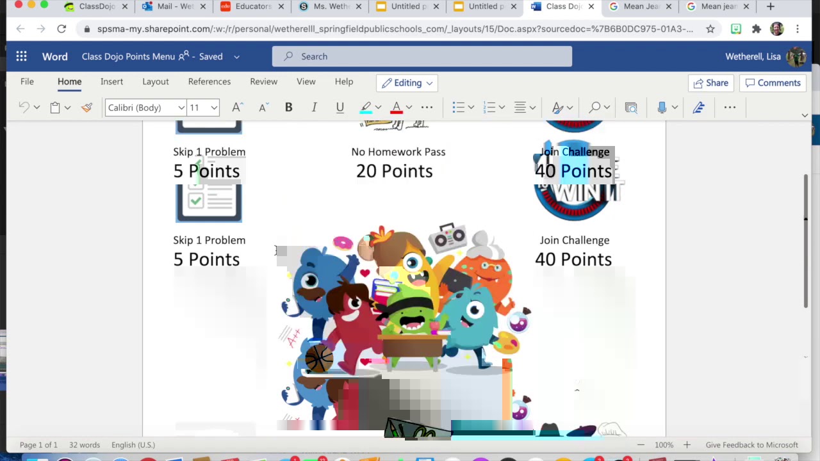Switch to the ClassDojo browser tab
This screenshot has width=820, height=461.
click(x=96, y=6)
